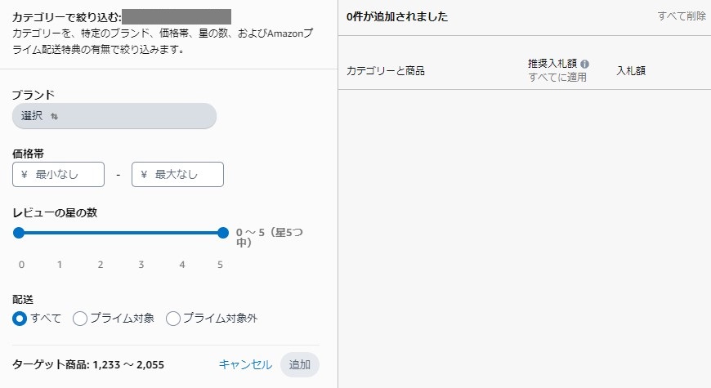Viewport: 711px width, 388px height.
Task: Click the star slider label 3
Action: 141,265
